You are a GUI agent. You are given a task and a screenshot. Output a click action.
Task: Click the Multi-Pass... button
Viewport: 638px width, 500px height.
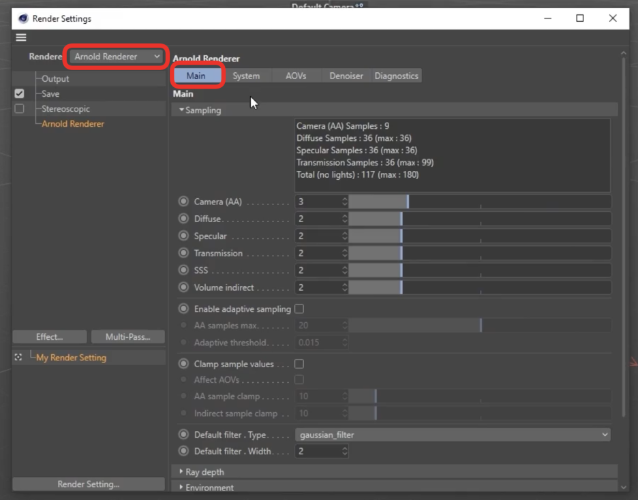point(127,337)
